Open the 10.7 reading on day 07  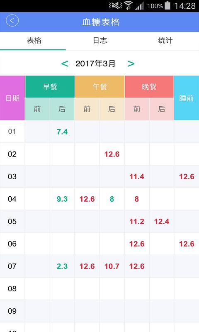(112, 266)
